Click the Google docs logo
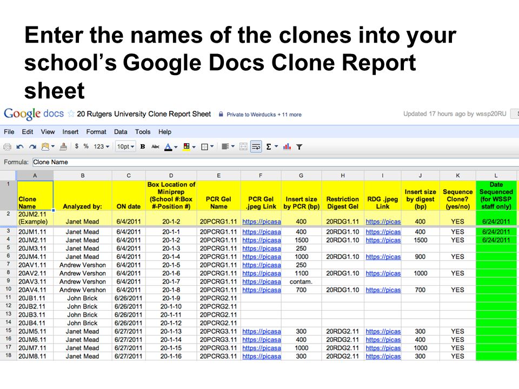Viewport: 519px width, 389px height. [34, 114]
